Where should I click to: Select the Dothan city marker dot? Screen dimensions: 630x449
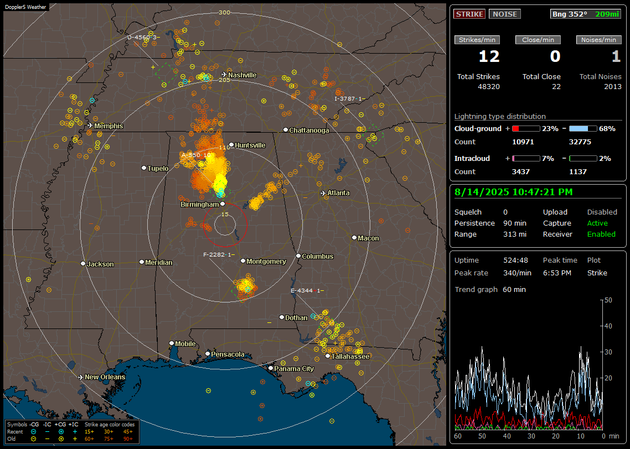click(x=282, y=317)
